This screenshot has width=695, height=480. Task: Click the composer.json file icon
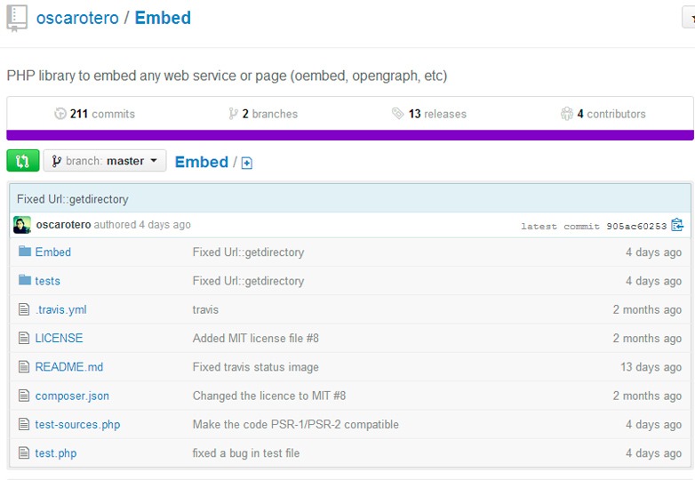[24, 396]
